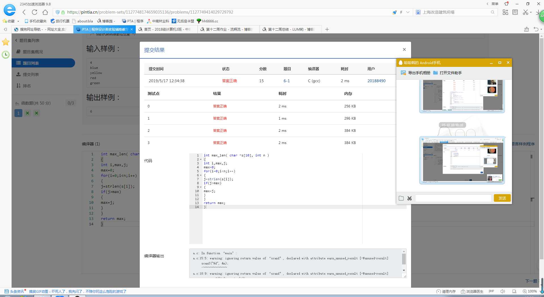Click 清理内存 in the status bar
The height and width of the screenshot is (297, 544).
tap(446, 291)
